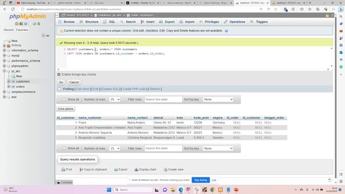Open the Edge sidebar search icon

[x=341, y=17]
